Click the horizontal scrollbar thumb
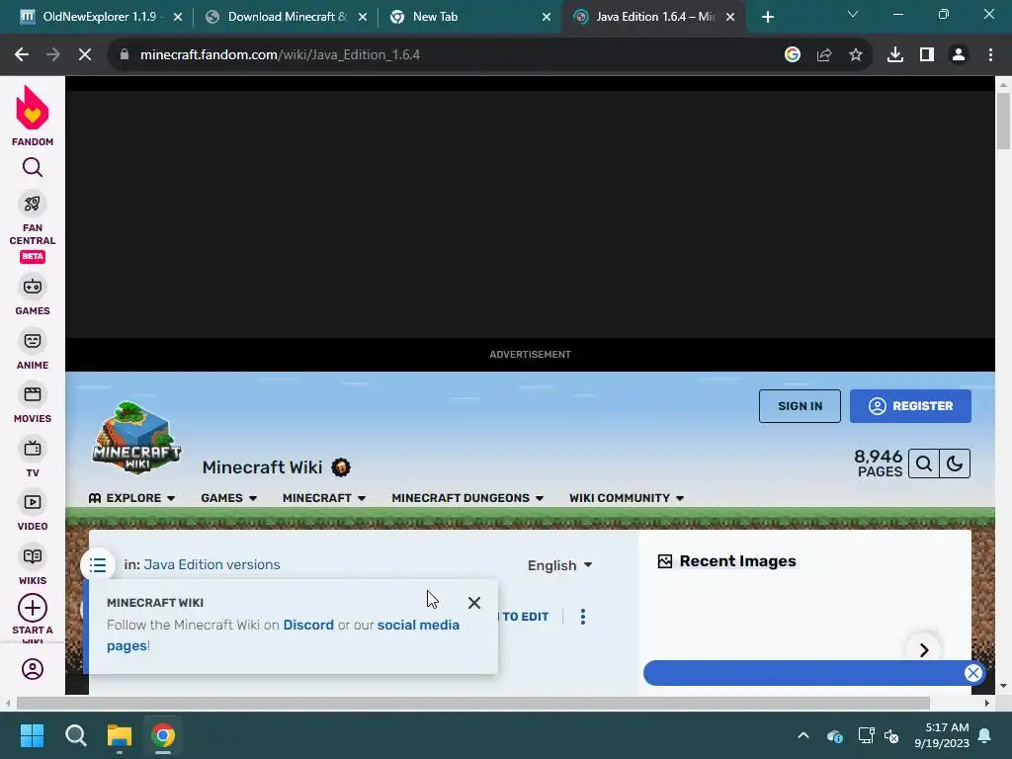The width and height of the screenshot is (1012, 759). tap(473, 703)
